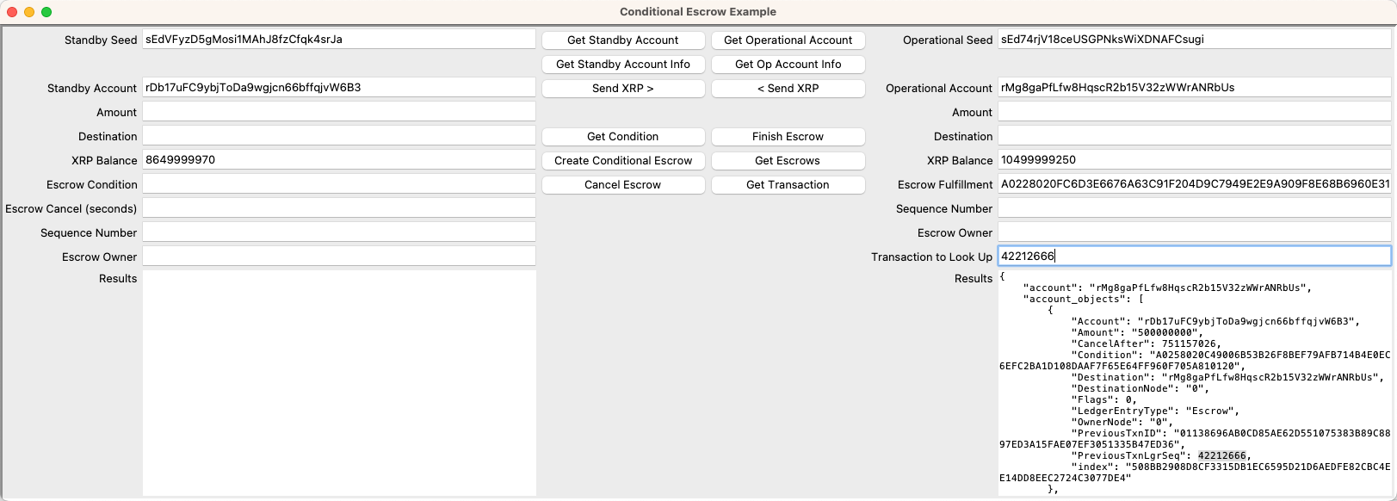
Task: Click the operational Sequence Number field
Action: click(1193, 208)
